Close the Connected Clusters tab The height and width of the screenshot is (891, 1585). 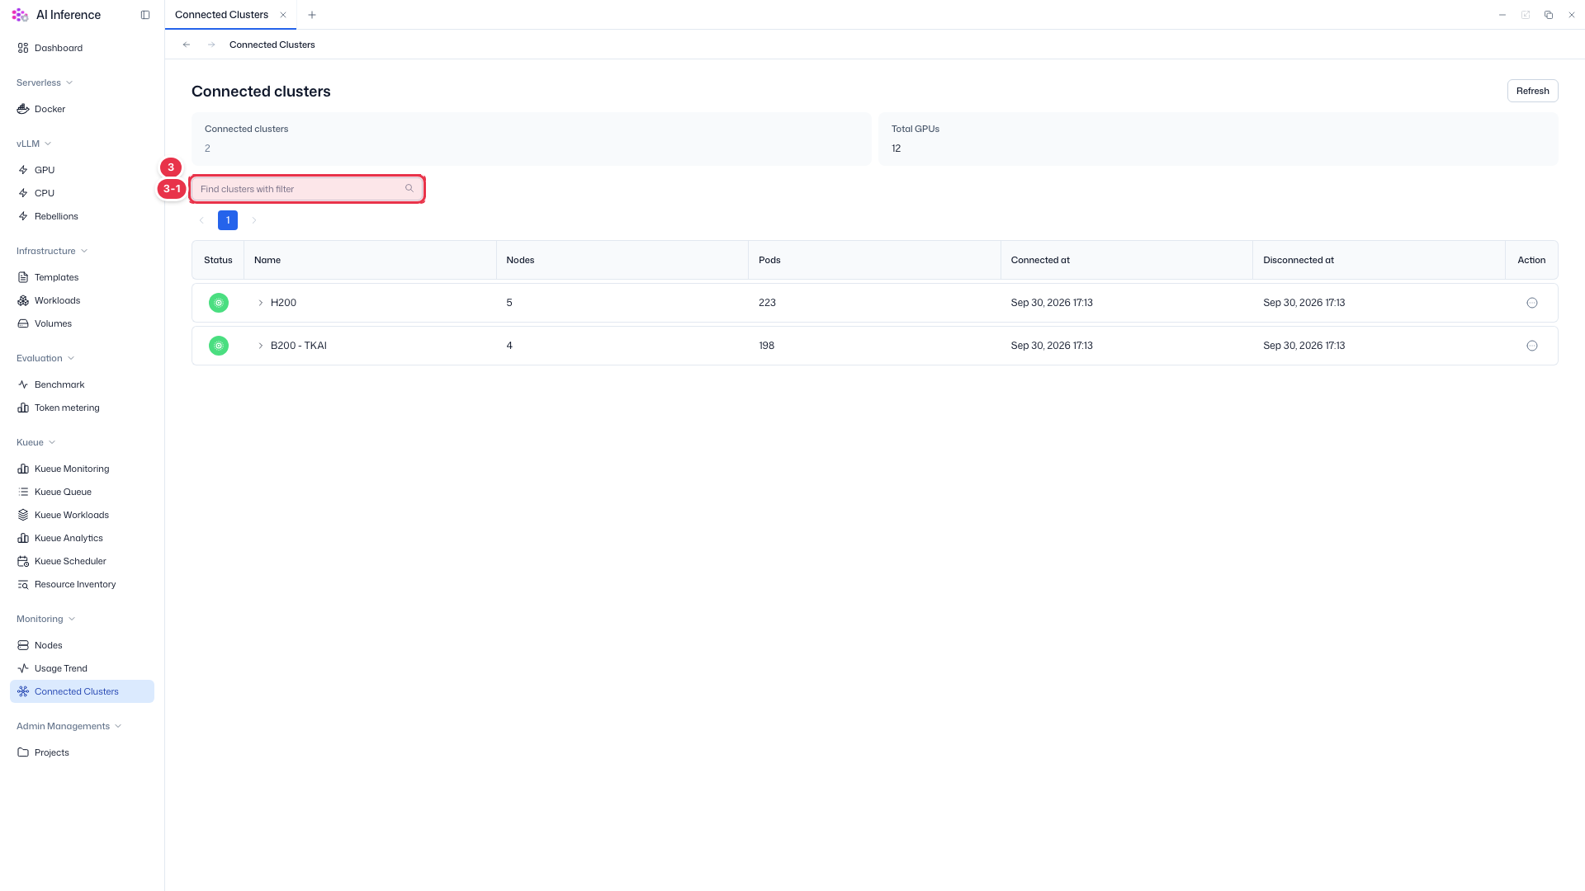283,15
